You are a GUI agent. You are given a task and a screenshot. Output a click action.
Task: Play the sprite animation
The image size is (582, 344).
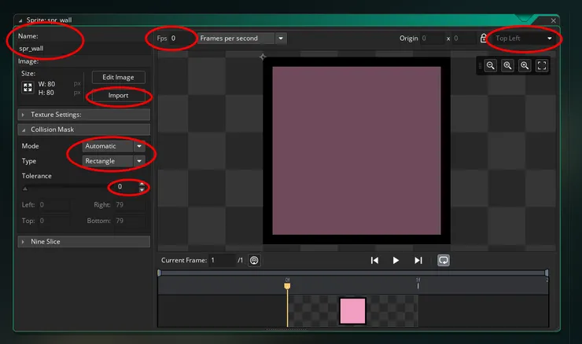pos(396,260)
